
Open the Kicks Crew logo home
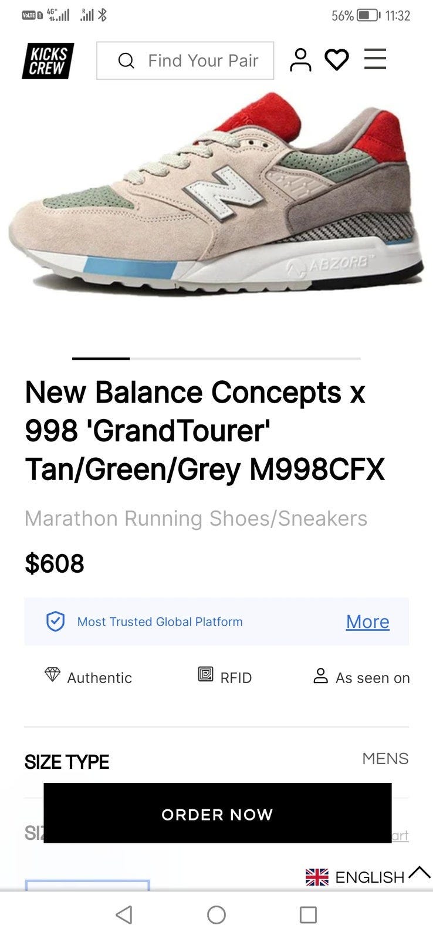pyautogui.click(x=48, y=60)
